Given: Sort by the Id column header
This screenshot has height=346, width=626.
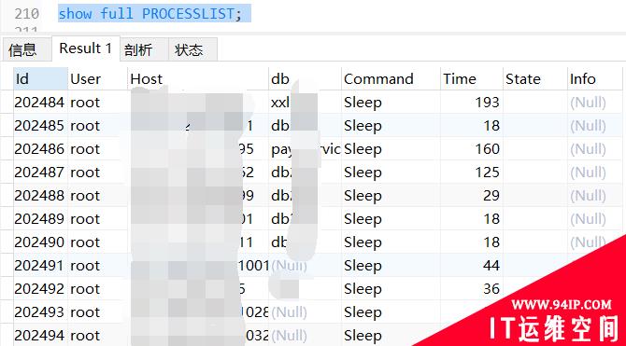Looking at the screenshot, I should click(40, 79).
